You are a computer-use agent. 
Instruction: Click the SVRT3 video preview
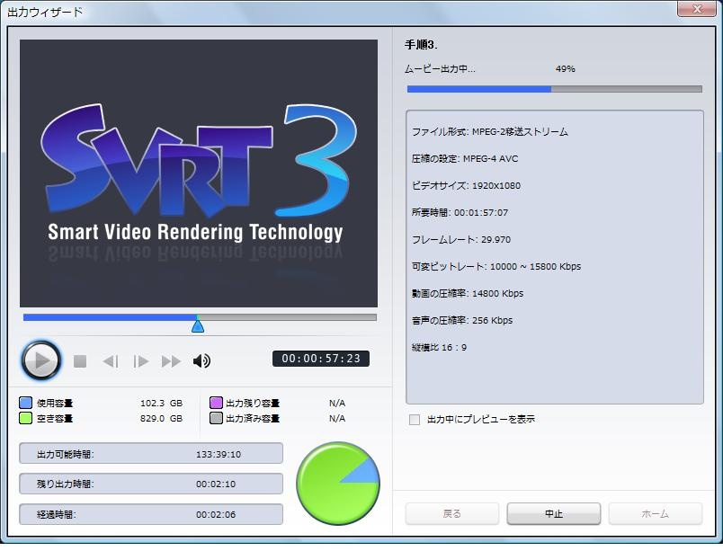pyautogui.click(x=199, y=173)
